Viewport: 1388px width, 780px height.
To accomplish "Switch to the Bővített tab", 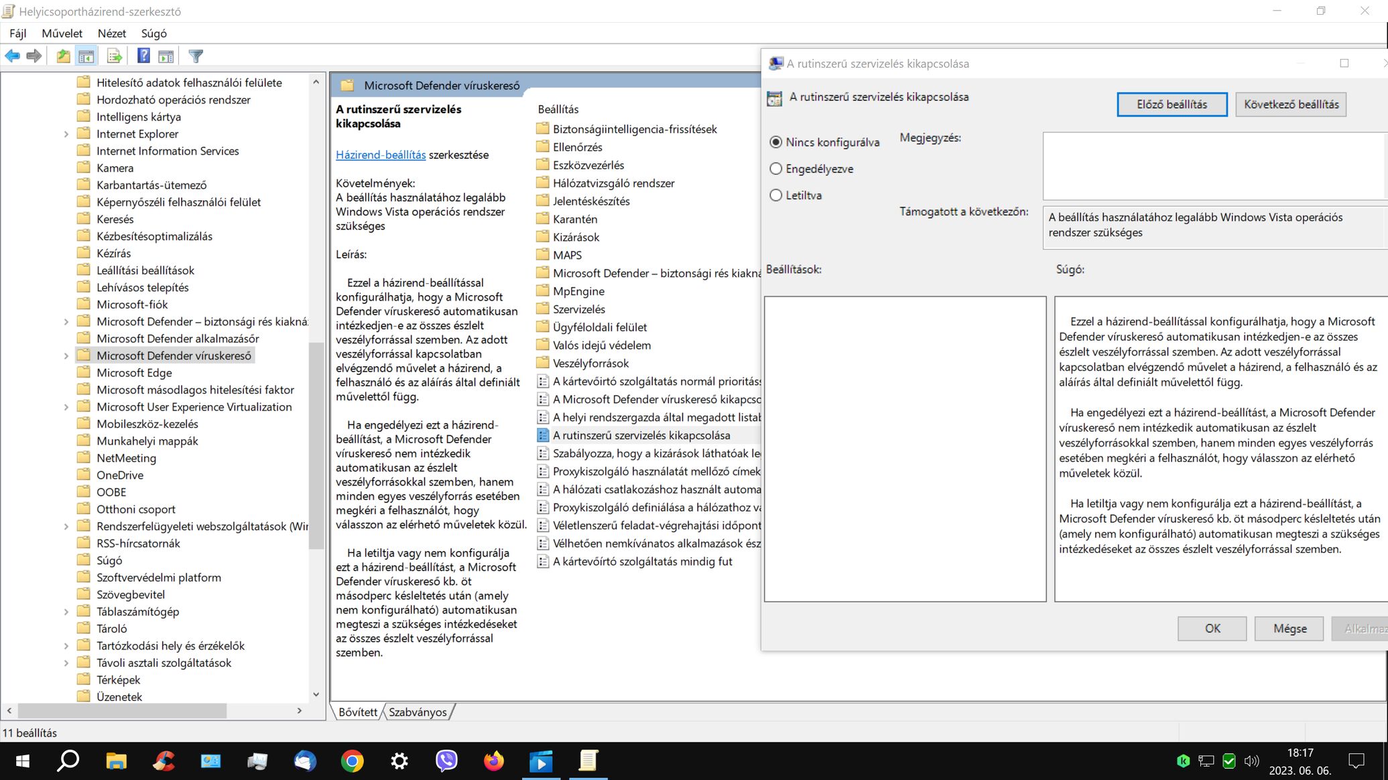I will (358, 712).
